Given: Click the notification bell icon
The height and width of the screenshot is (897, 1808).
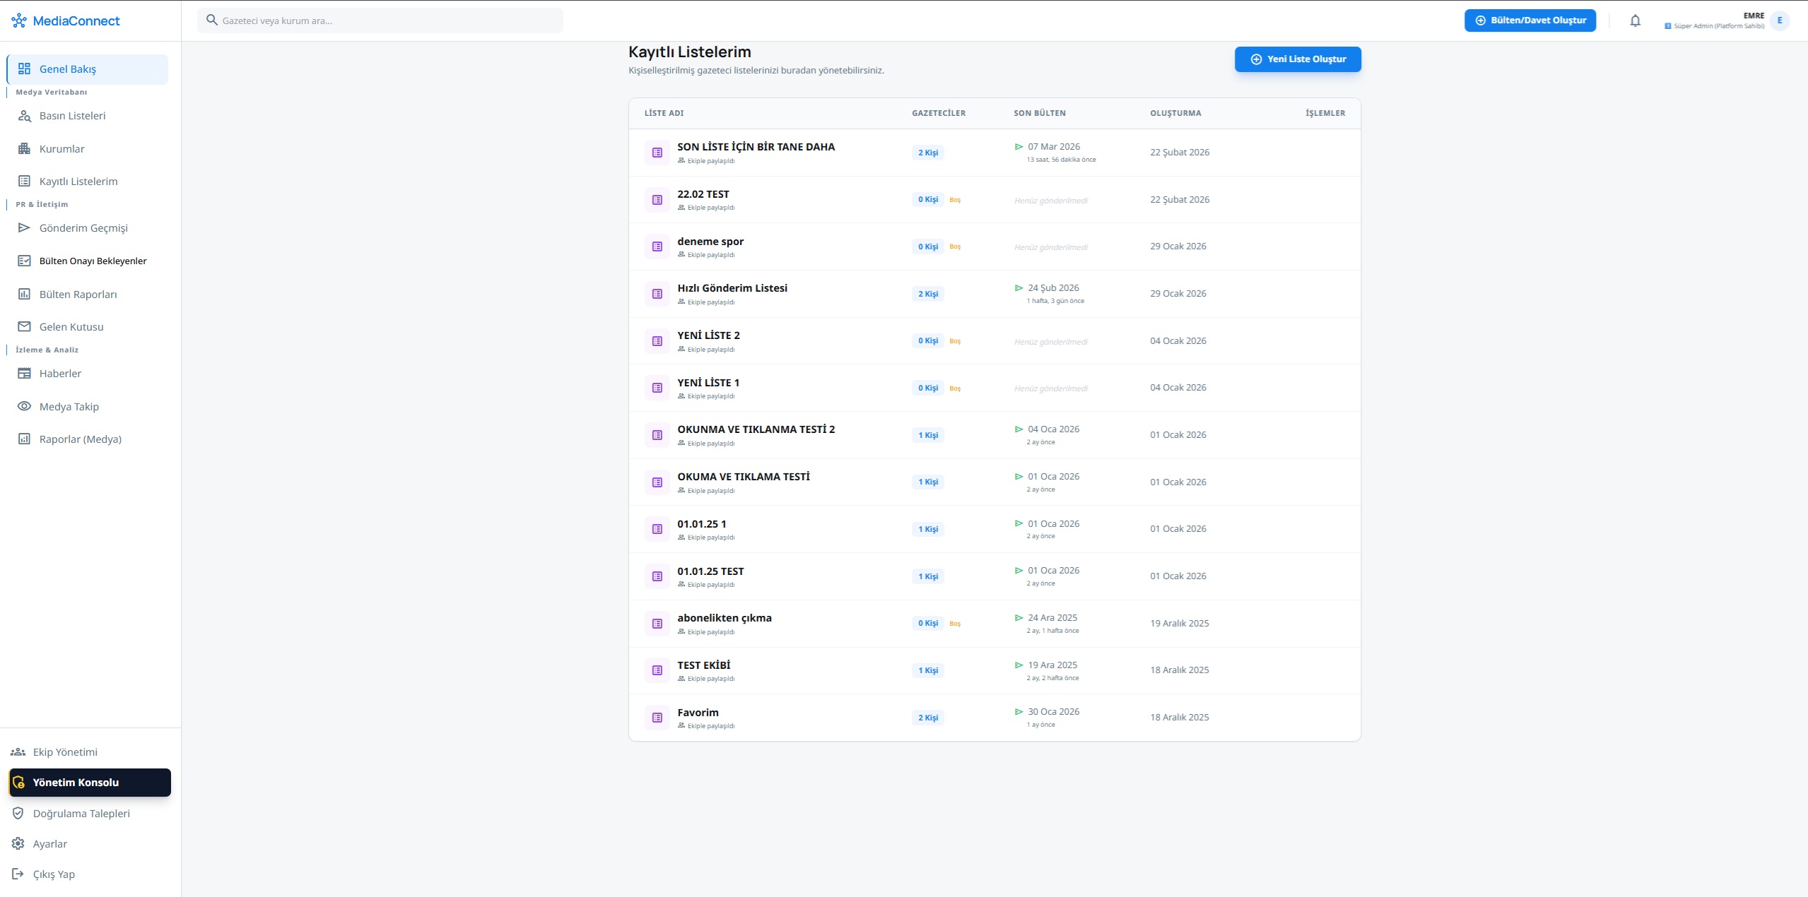Looking at the screenshot, I should (1635, 20).
